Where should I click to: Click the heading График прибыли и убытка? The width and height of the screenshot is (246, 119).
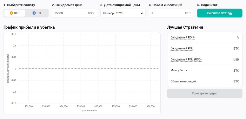29,27
